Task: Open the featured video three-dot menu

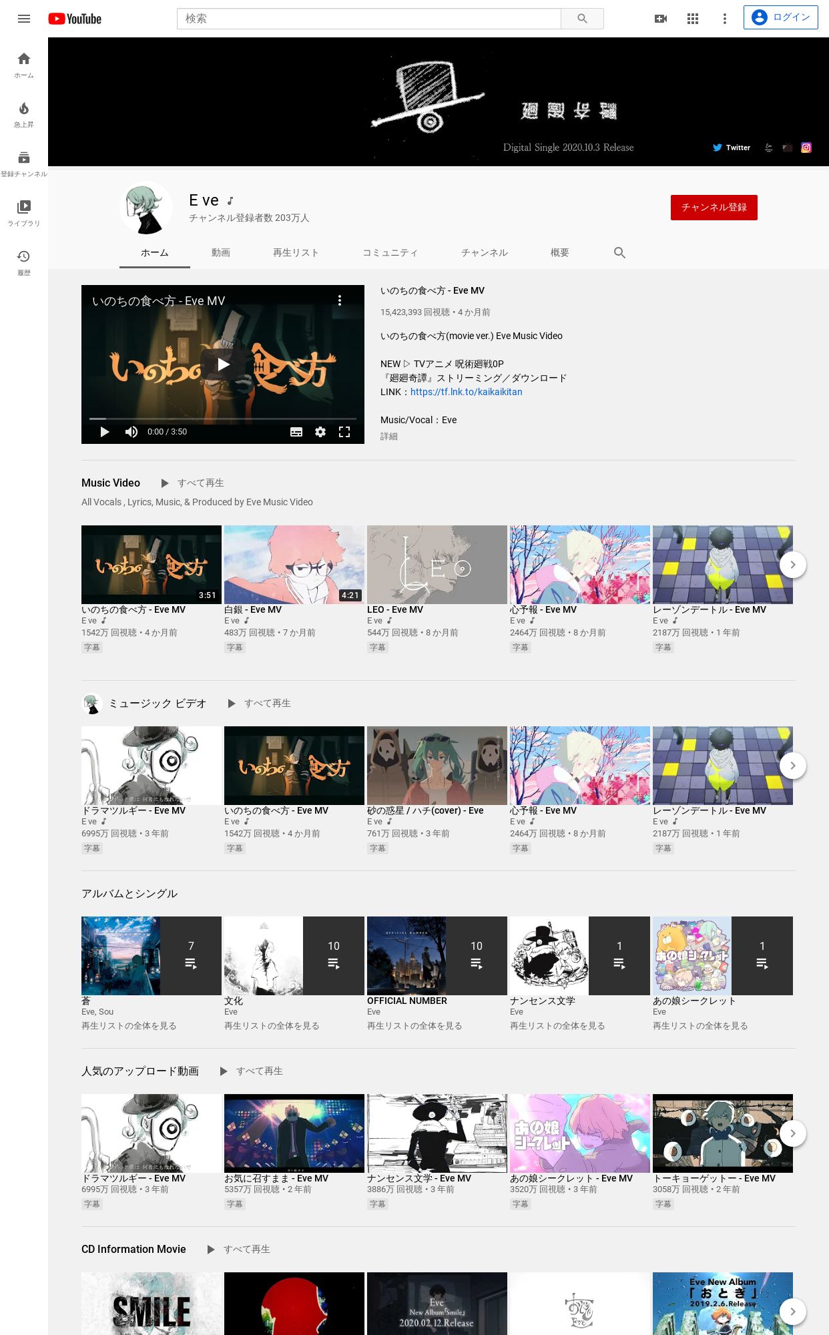Action: 340,300
